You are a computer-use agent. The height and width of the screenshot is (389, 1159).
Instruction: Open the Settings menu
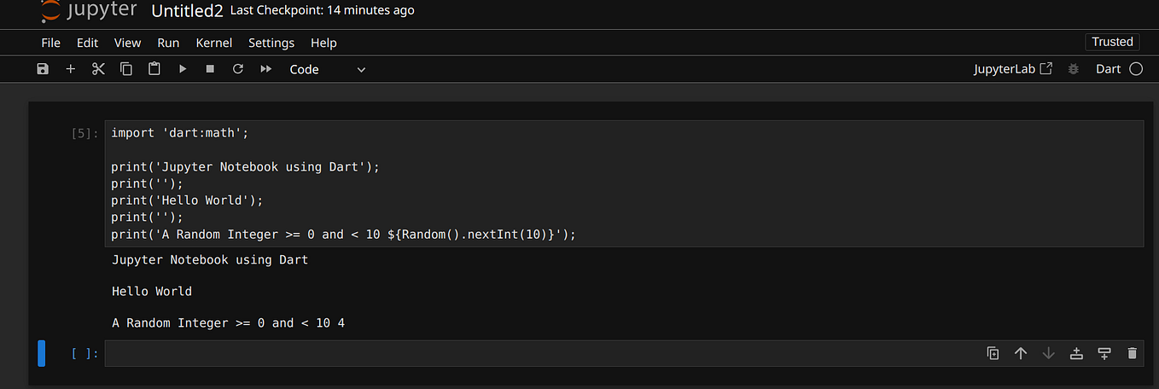pyautogui.click(x=271, y=43)
